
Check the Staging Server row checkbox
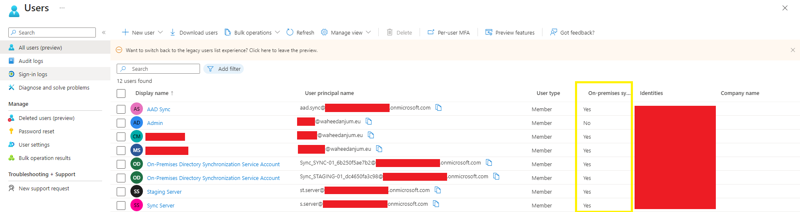point(121,192)
